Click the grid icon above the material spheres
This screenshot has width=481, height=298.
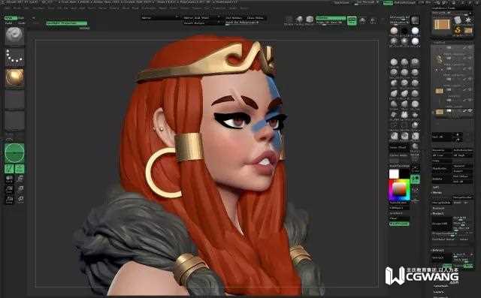tap(415, 20)
